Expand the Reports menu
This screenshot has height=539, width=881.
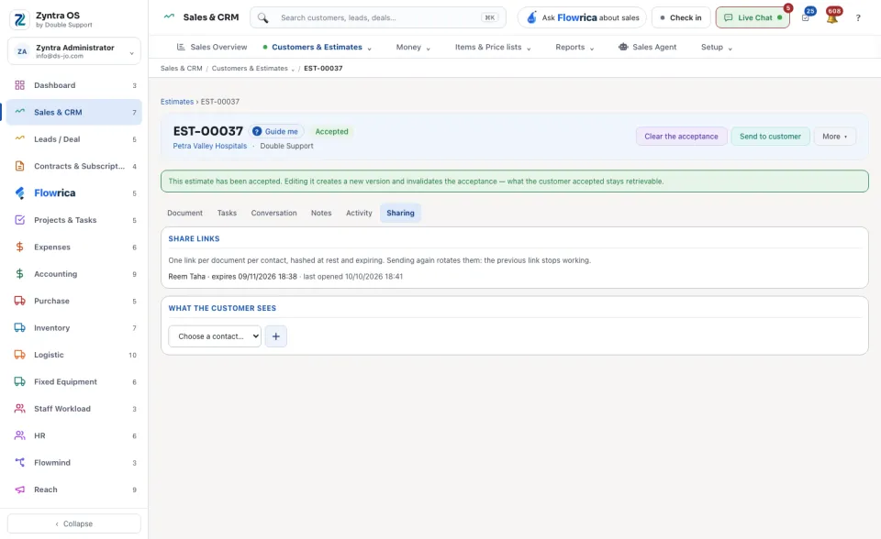click(x=574, y=47)
